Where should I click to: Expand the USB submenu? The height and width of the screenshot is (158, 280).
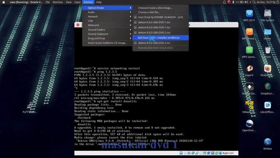click(x=107, y=21)
